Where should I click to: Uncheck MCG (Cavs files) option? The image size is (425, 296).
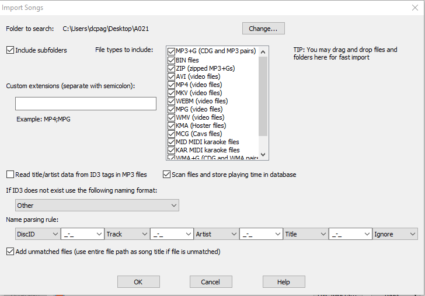point(171,134)
